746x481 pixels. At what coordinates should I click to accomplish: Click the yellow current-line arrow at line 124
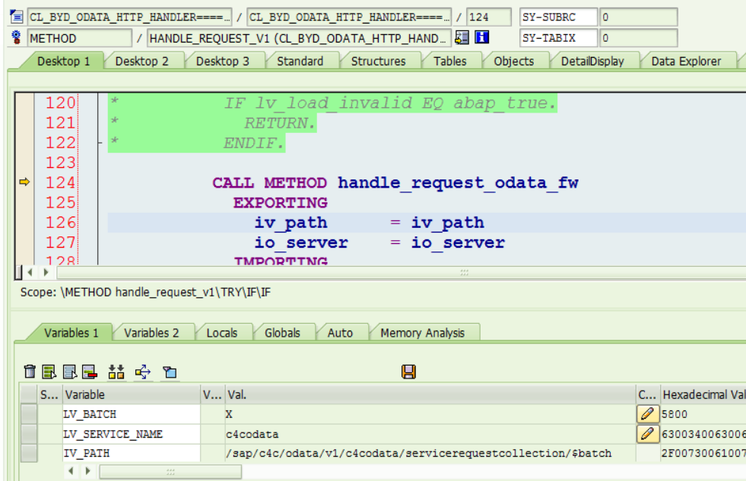point(24,182)
